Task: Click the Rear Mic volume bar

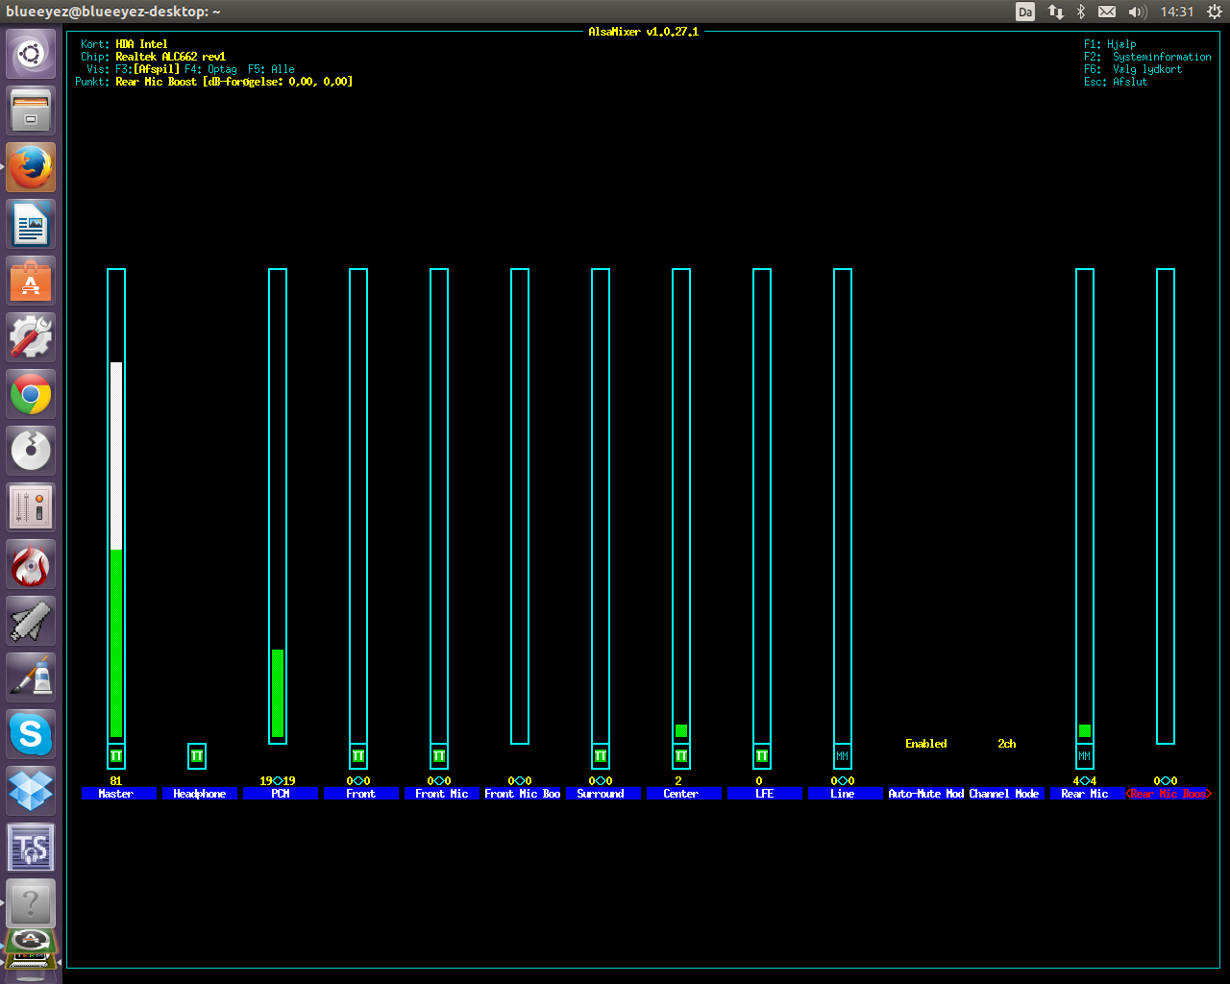Action: click(x=1085, y=506)
